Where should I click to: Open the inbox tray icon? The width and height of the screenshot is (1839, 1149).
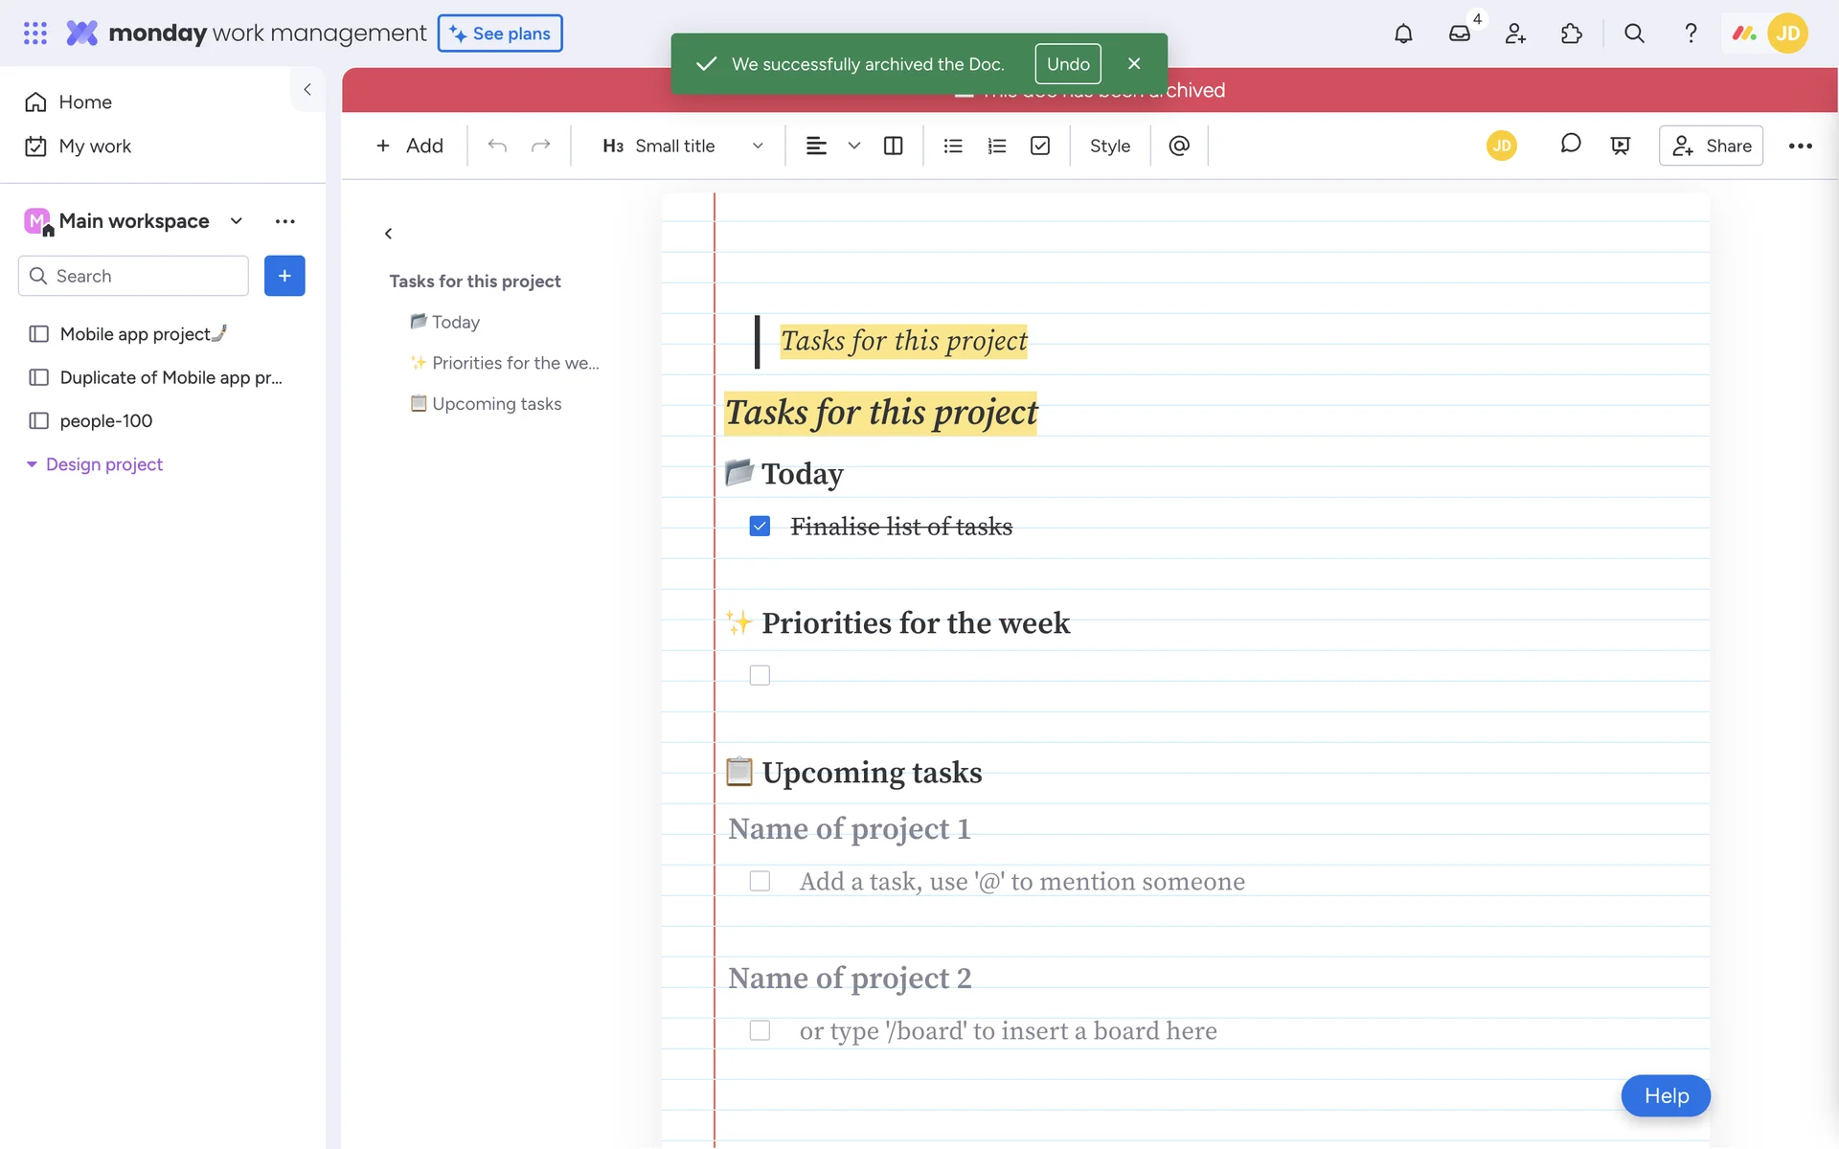pos(1459,34)
